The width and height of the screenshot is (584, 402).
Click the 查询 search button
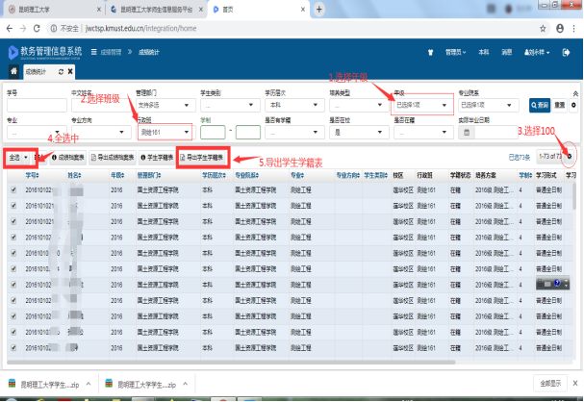click(x=540, y=106)
